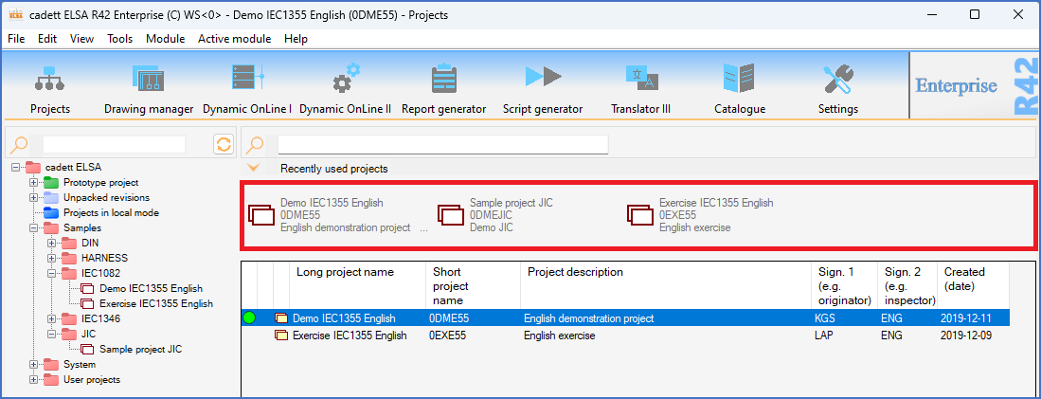Open the Active module menu
The image size is (1041, 399).
click(x=234, y=39)
